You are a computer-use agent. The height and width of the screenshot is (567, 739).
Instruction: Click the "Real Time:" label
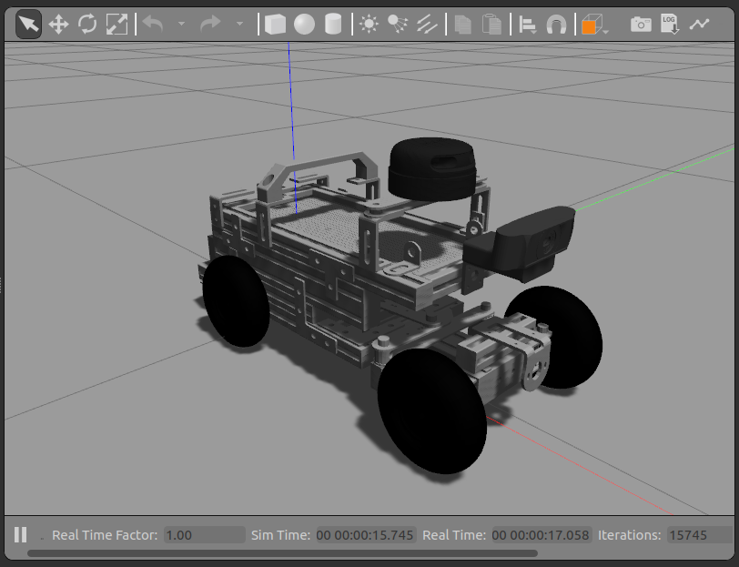[x=454, y=535]
